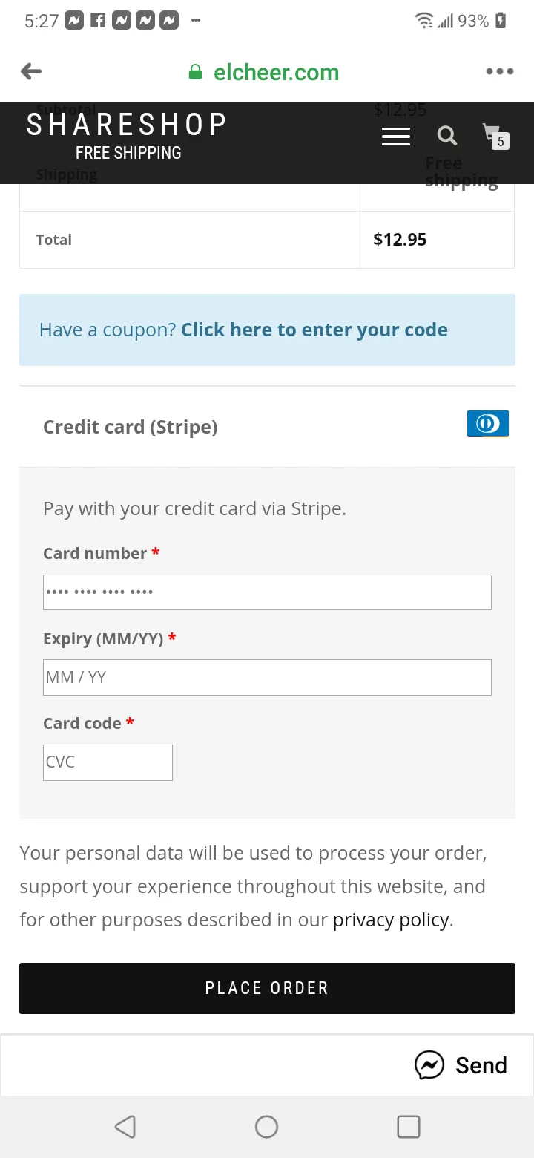This screenshot has width=534, height=1158.
Task: Focus the Expiry MM / YY field
Action: tap(267, 677)
